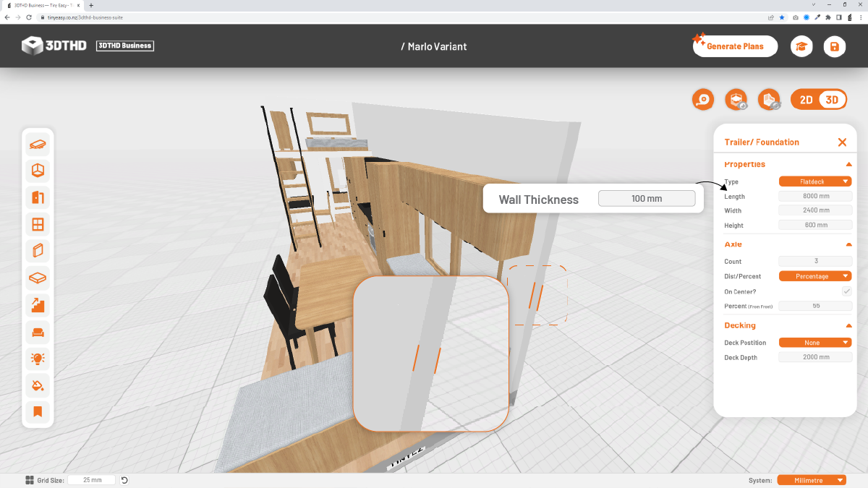Viewport: 868px width, 488px height.
Task: Activate the tape measure tool
Action: [x=703, y=100]
